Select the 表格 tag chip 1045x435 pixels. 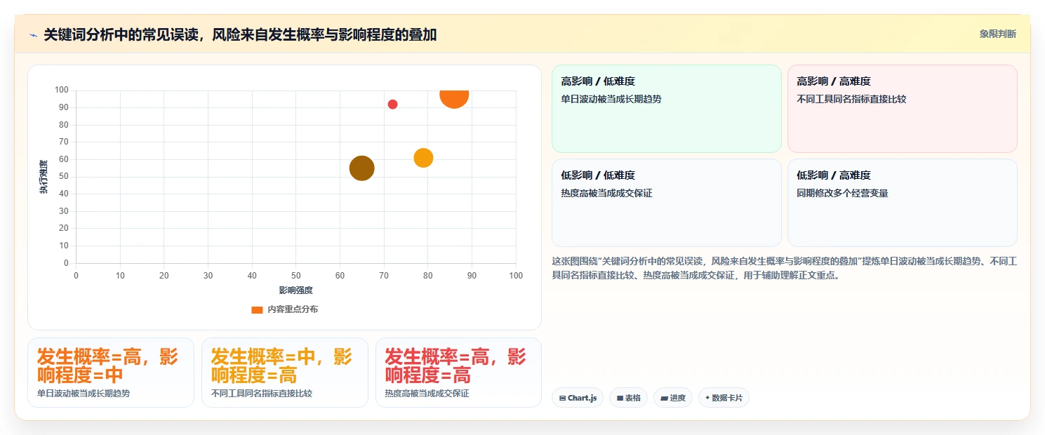(x=628, y=398)
